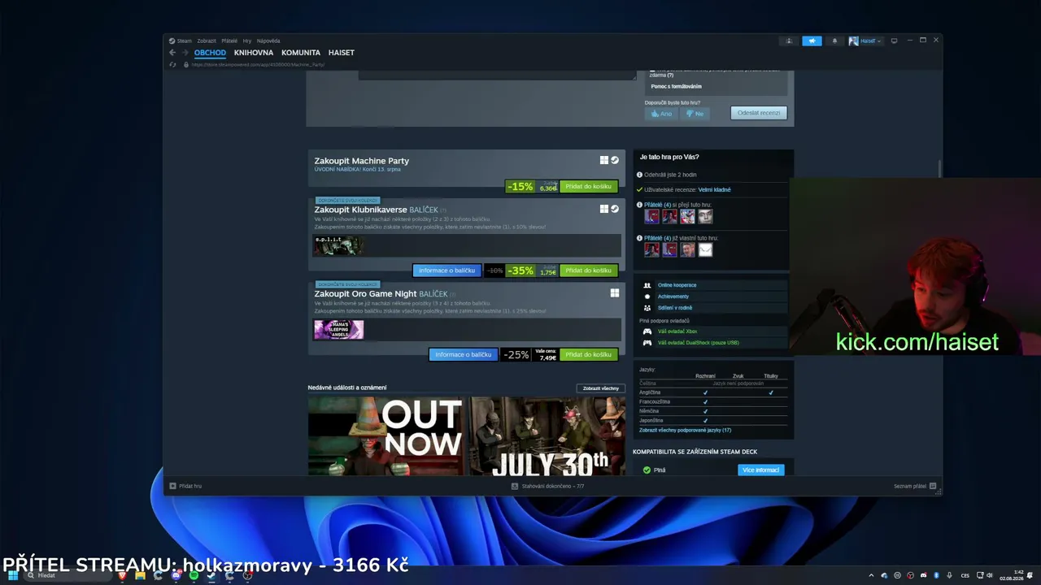The image size is (1041, 585).
Task: Open Online kooperace feature link
Action: tap(677, 285)
